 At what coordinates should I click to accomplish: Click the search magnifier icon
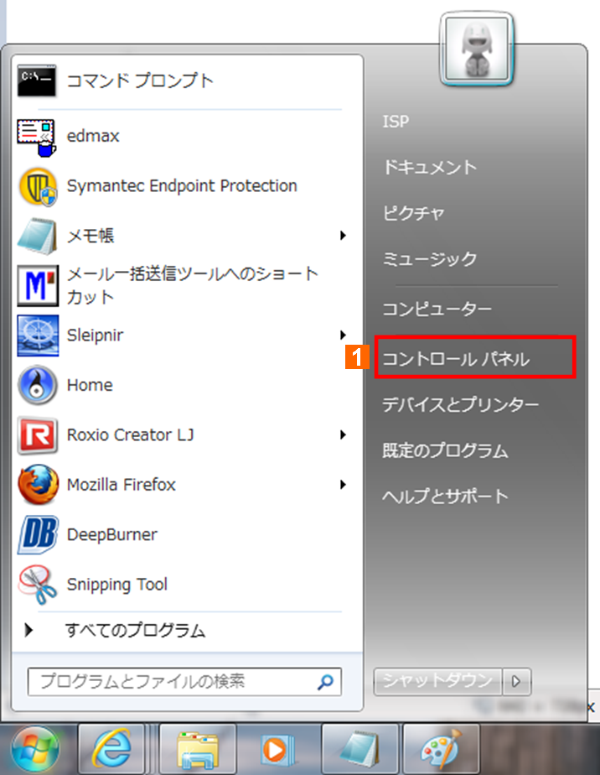[325, 683]
